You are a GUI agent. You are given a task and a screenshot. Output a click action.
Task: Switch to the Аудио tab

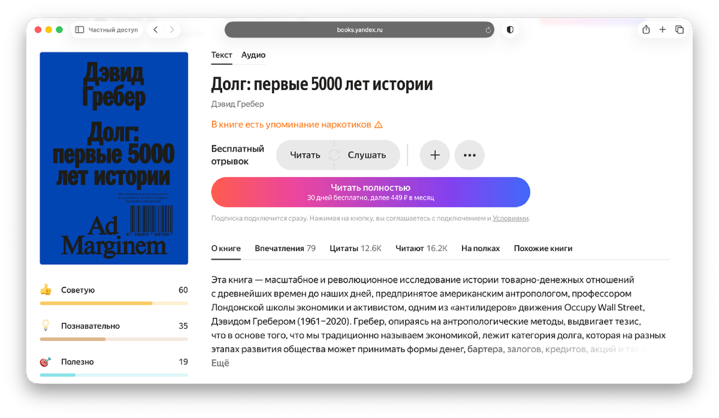[253, 54]
